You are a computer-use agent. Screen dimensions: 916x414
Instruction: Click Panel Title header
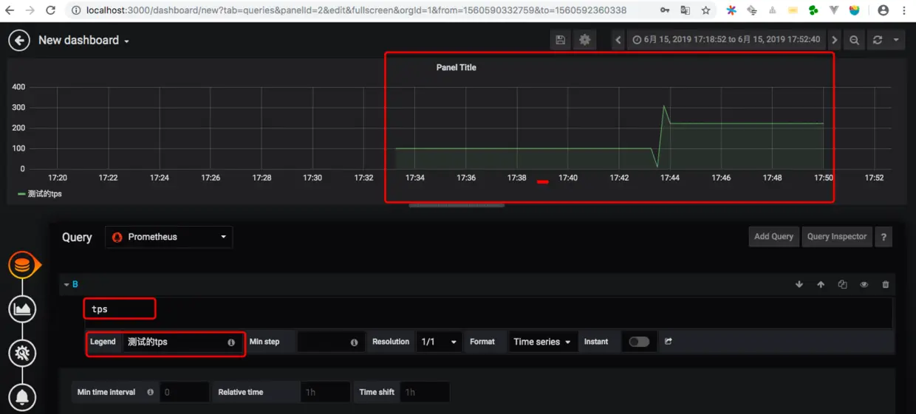coord(457,67)
